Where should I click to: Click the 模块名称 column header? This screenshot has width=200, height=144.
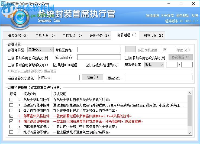[x=37, y=94]
